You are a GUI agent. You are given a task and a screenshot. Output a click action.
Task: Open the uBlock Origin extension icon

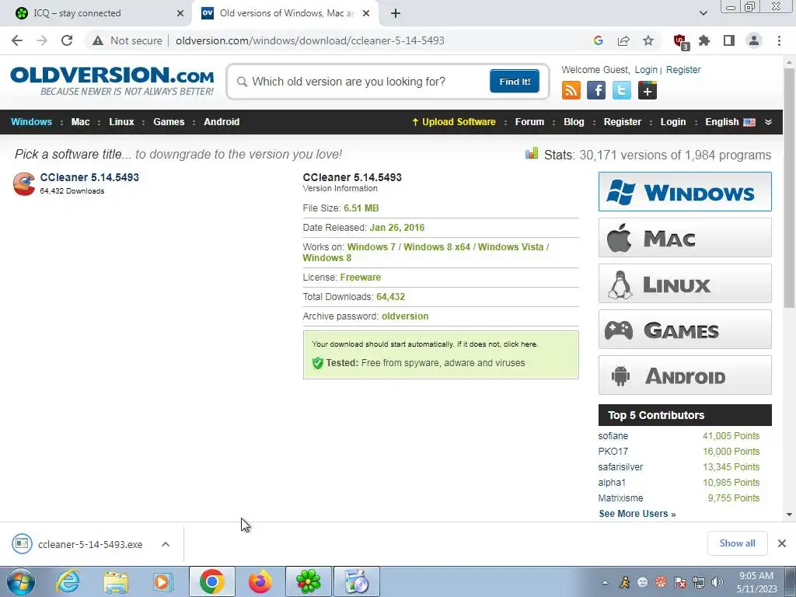[680, 42]
